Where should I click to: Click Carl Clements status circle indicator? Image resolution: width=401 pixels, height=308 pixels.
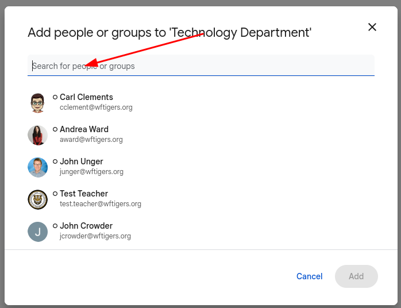[55, 97]
